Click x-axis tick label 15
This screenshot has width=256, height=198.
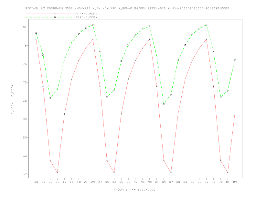tap(72, 182)
